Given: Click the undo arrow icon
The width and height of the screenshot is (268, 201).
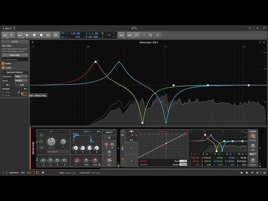Looking at the screenshot, I should 137,35.
